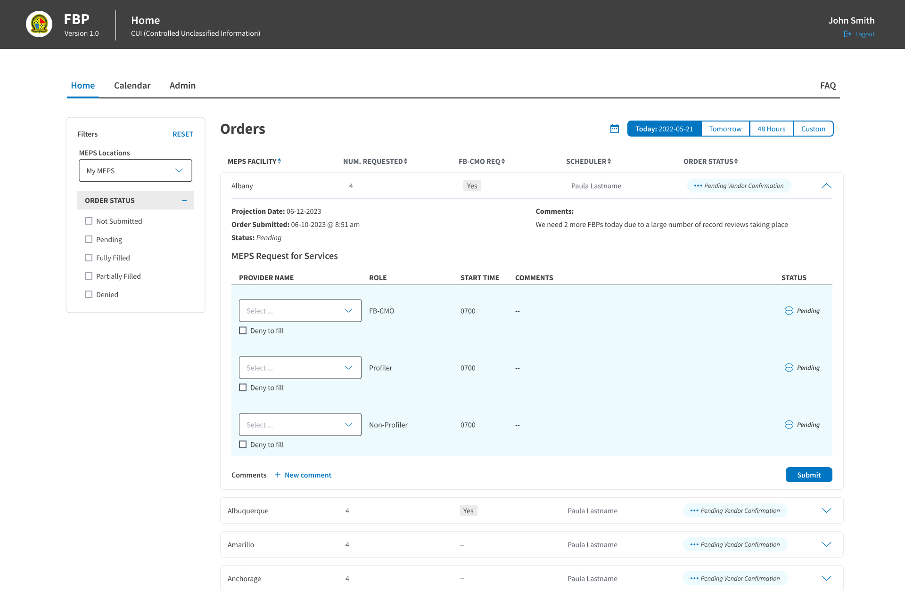Sort by Order Status column arrows

(736, 161)
